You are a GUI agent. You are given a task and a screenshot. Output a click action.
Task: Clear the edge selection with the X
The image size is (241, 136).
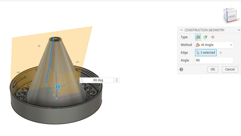221,53
